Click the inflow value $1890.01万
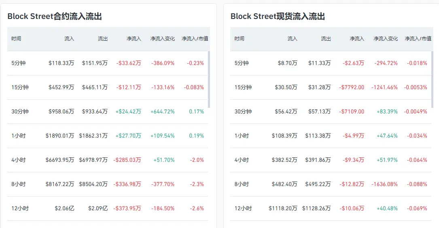439x228 pixels. [x=60, y=136]
